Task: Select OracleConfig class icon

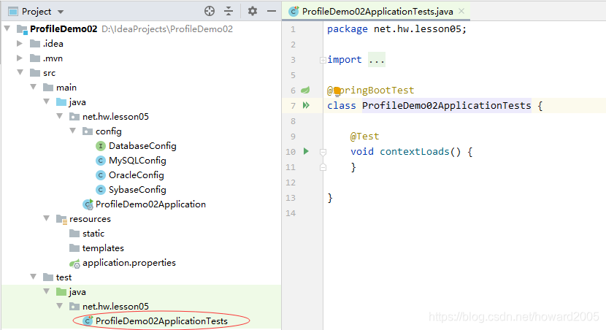Action: coord(101,175)
